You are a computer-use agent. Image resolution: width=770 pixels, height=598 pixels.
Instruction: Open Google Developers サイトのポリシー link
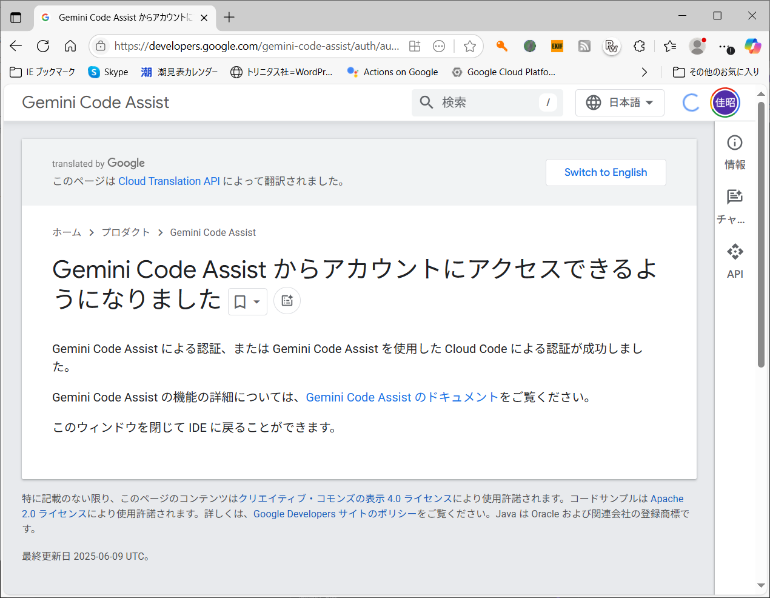335,514
